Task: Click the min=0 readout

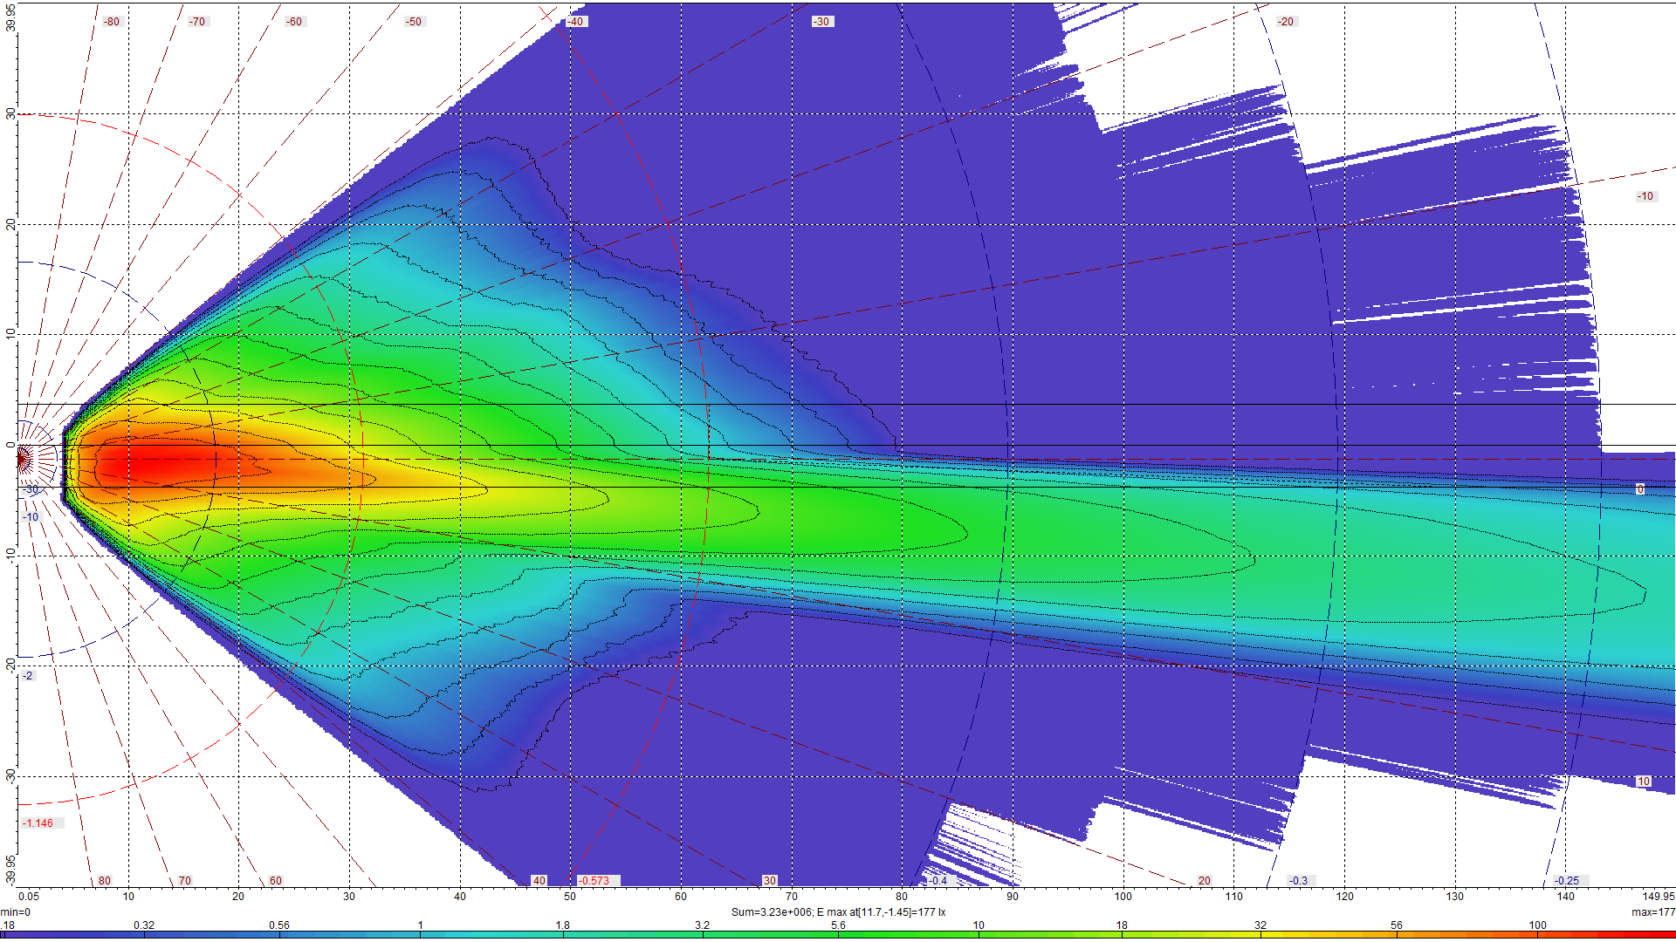Action: pos(16,912)
